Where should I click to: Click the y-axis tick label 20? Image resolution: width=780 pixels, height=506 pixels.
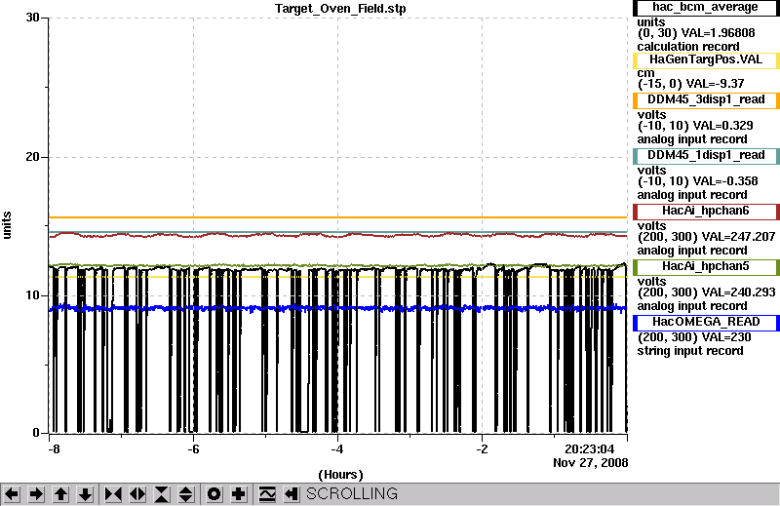32,157
